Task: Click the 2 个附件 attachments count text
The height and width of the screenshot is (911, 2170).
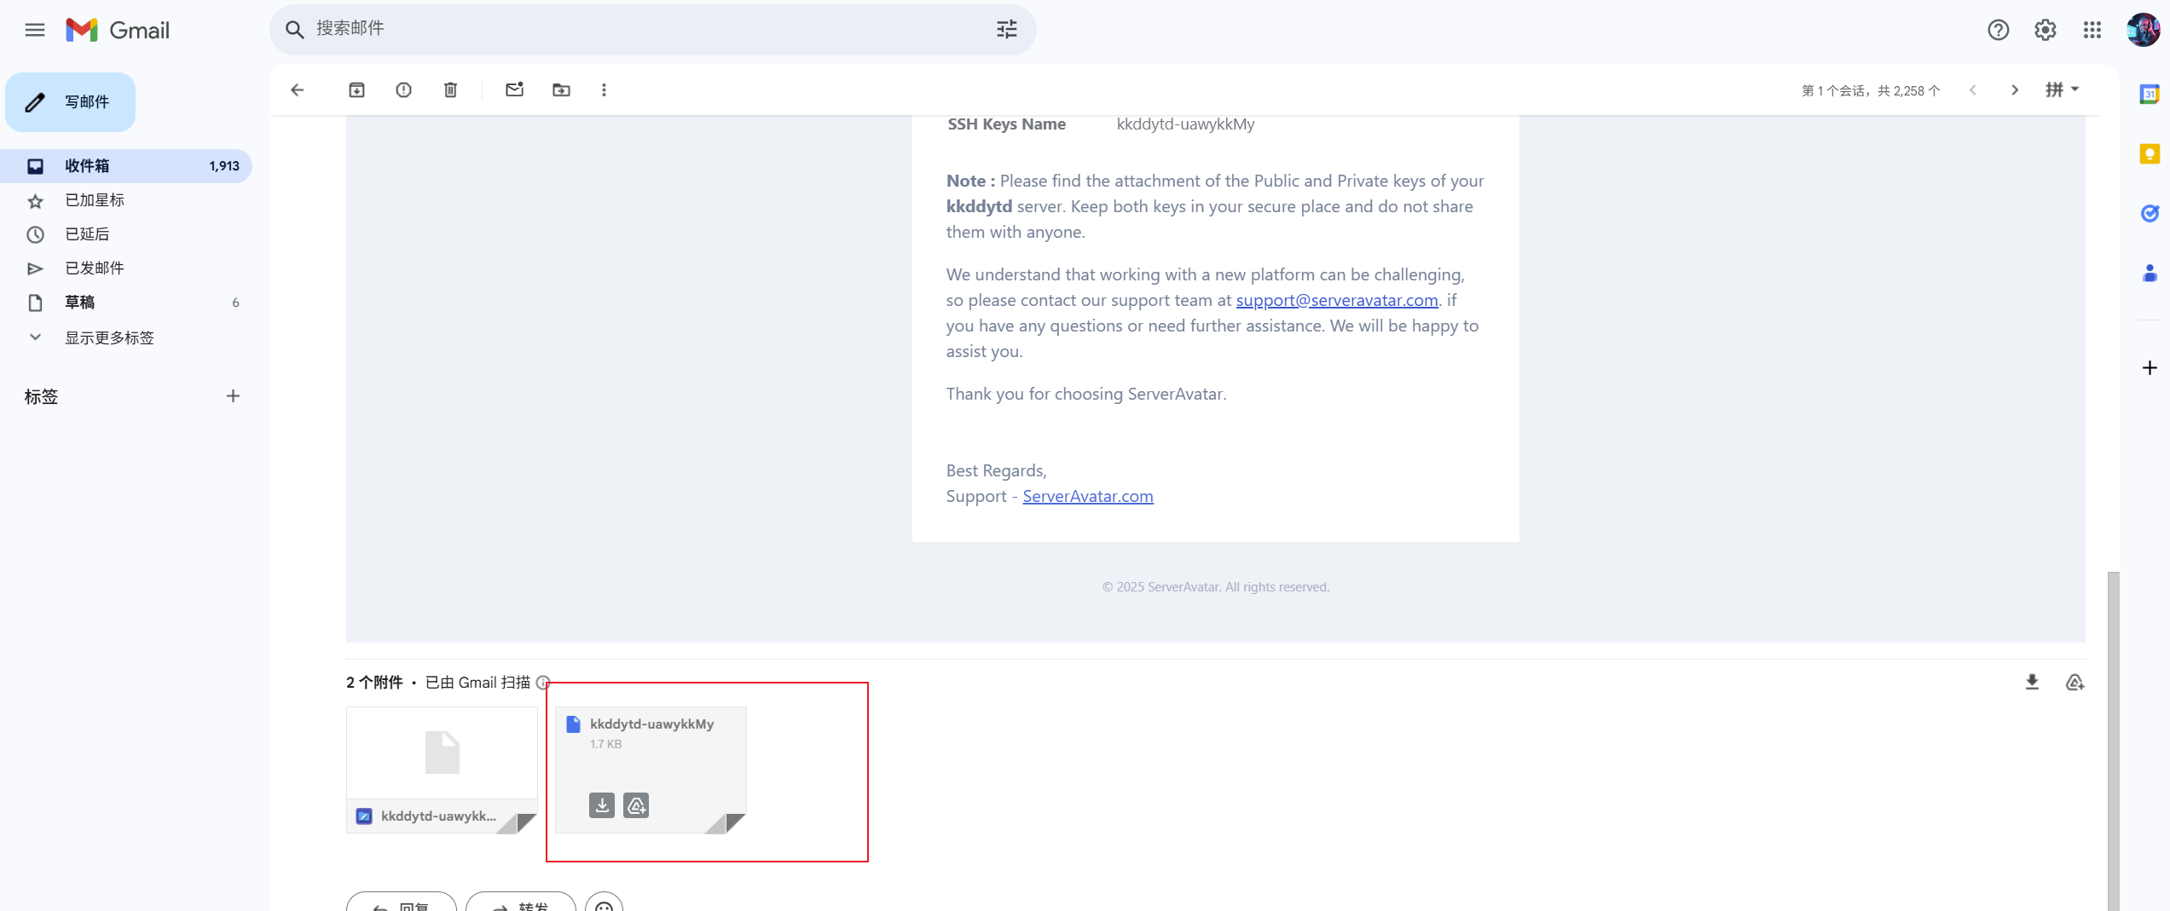Action: pos(374,683)
